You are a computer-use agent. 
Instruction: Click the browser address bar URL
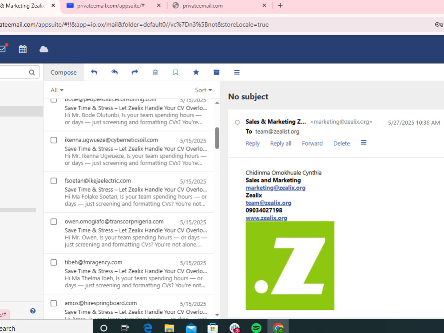point(134,24)
